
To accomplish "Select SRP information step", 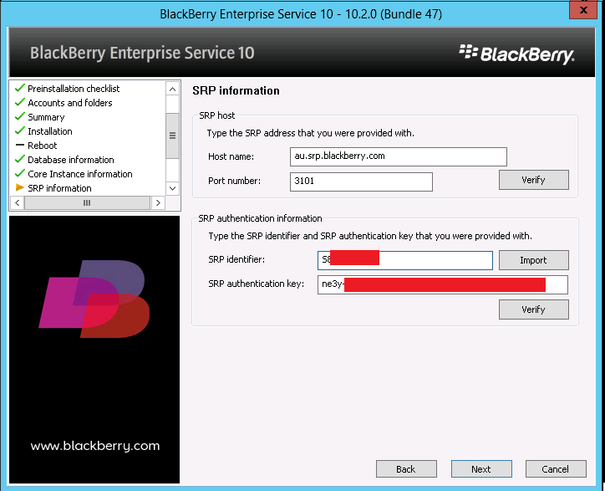I will [59, 188].
